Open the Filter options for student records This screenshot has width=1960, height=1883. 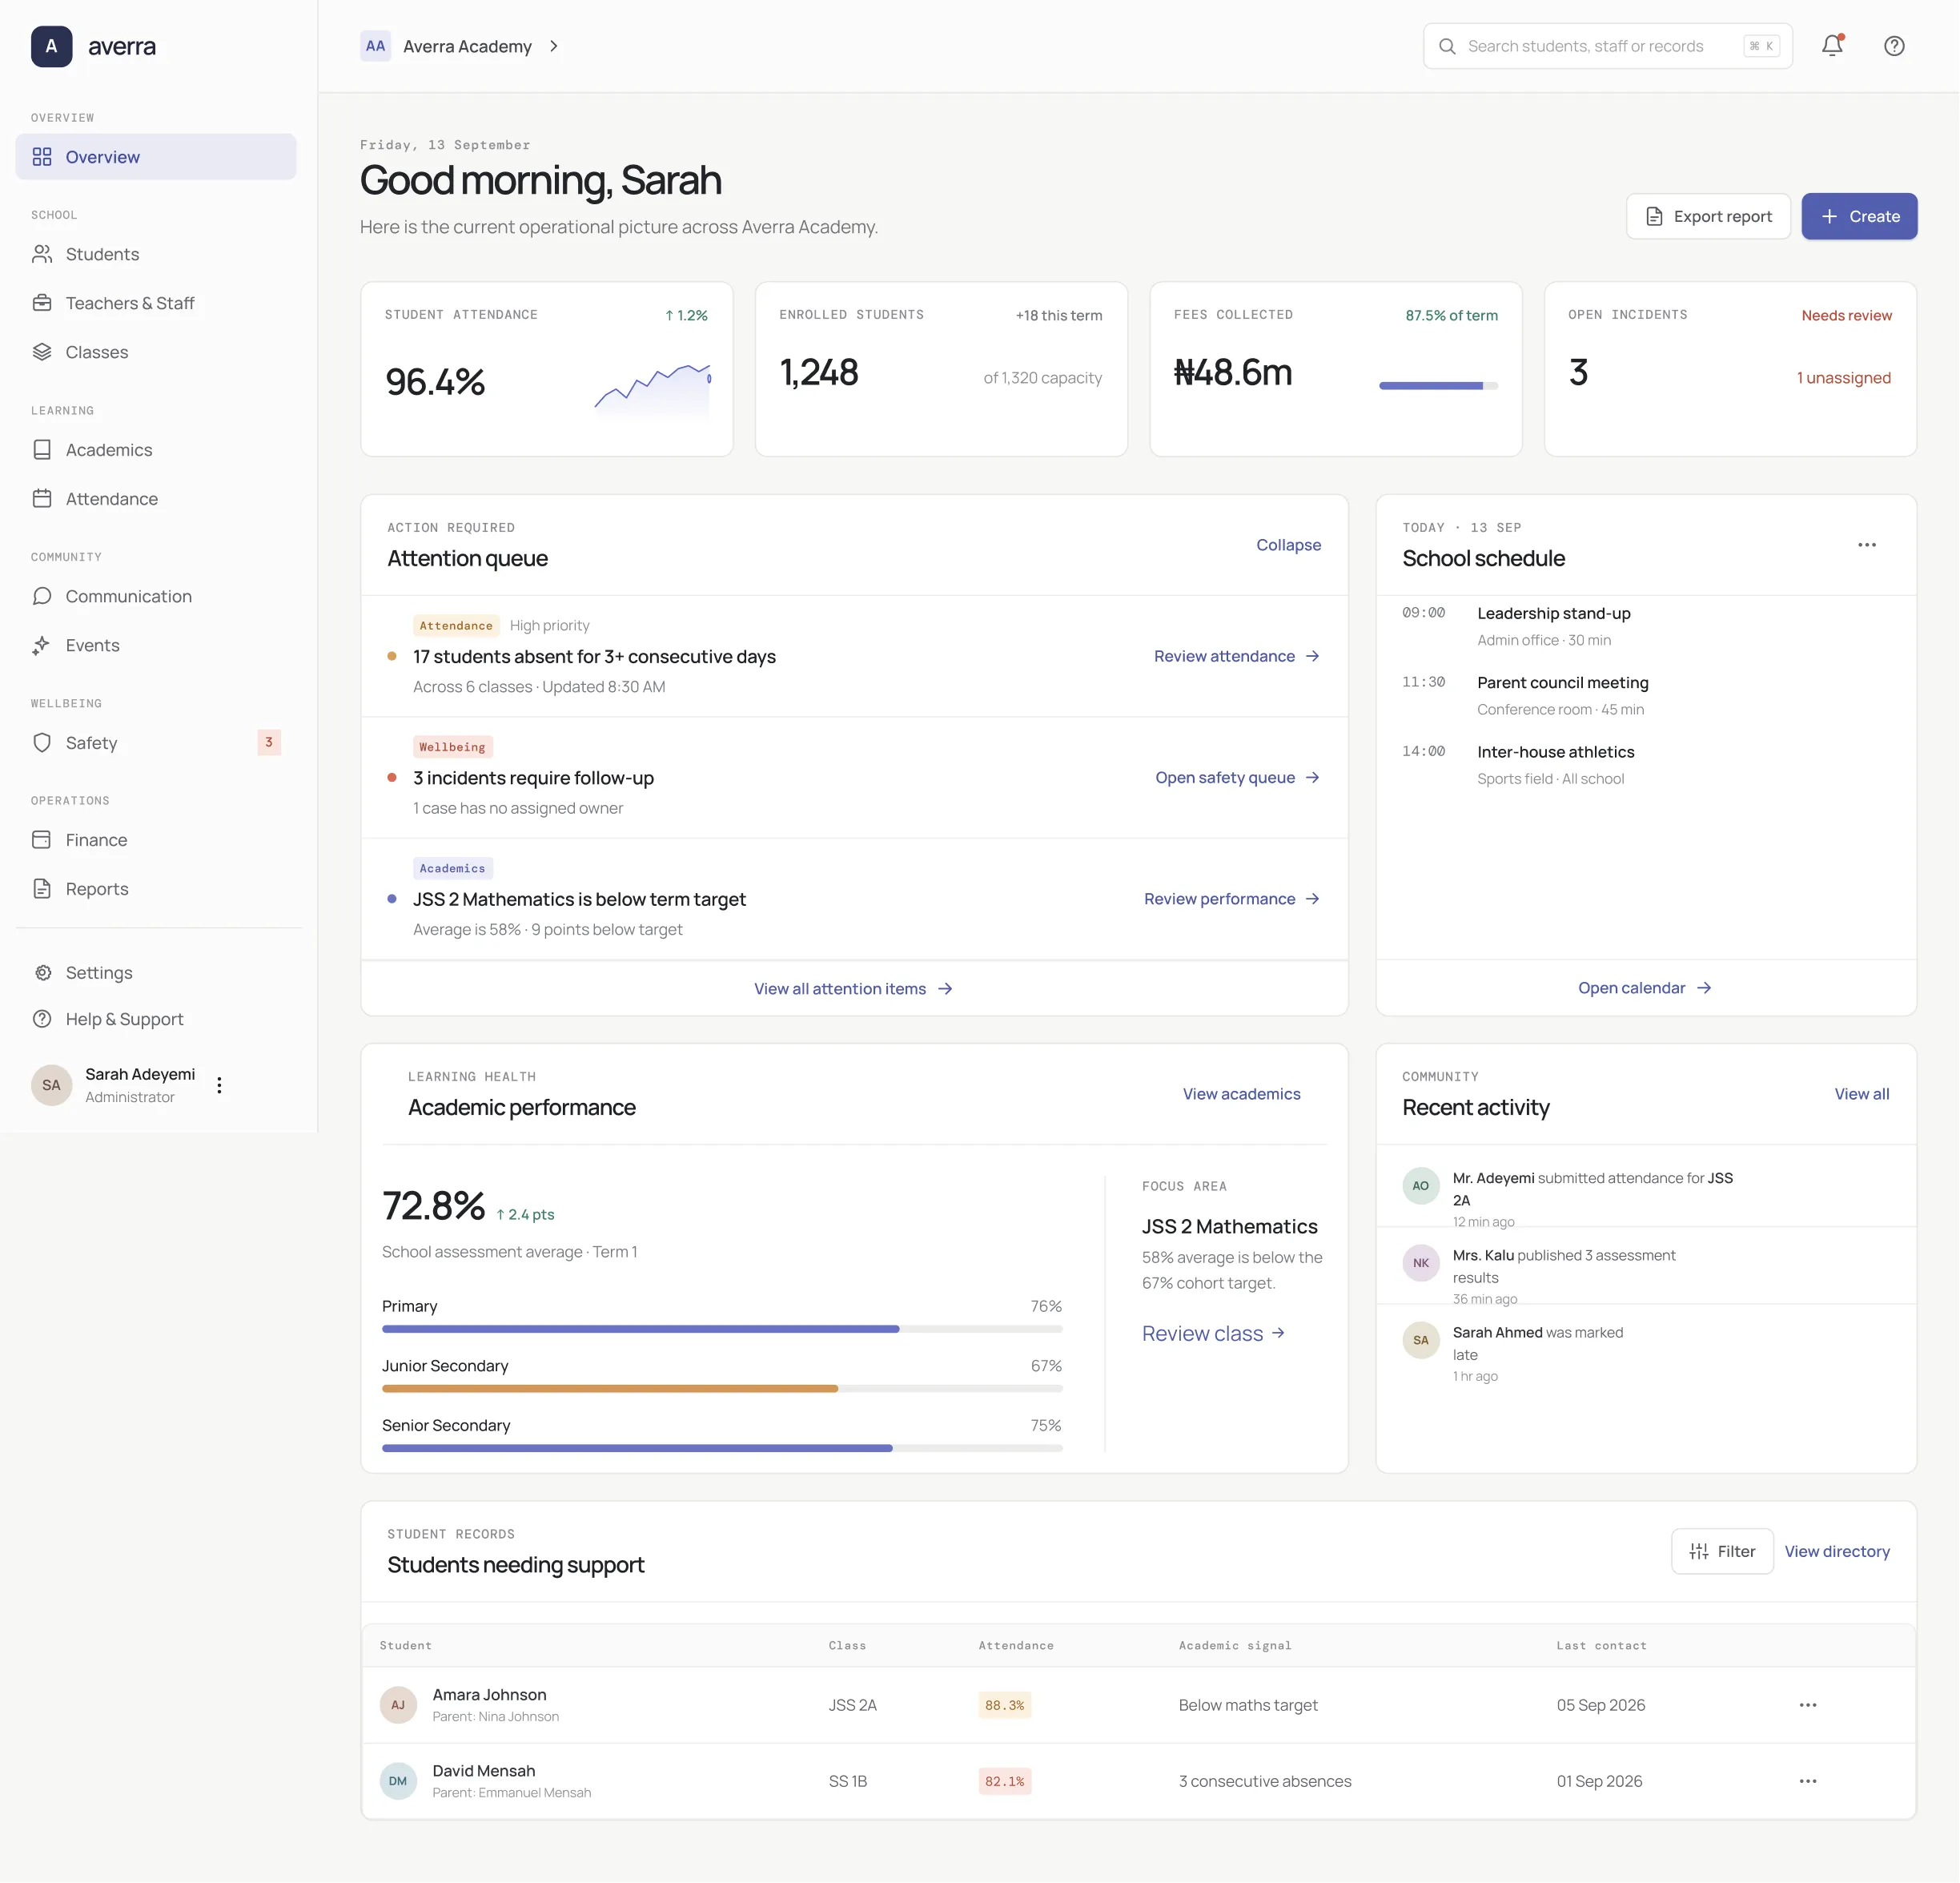(1722, 1552)
